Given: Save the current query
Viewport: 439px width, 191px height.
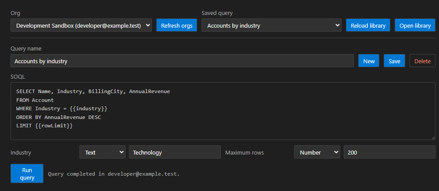Looking at the screenshot, I should pos(394,61).
